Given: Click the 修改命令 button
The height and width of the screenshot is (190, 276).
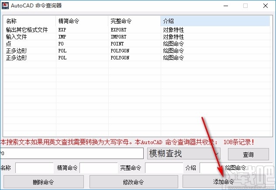Looking at the screenshot, I should [x=134, y=182].
